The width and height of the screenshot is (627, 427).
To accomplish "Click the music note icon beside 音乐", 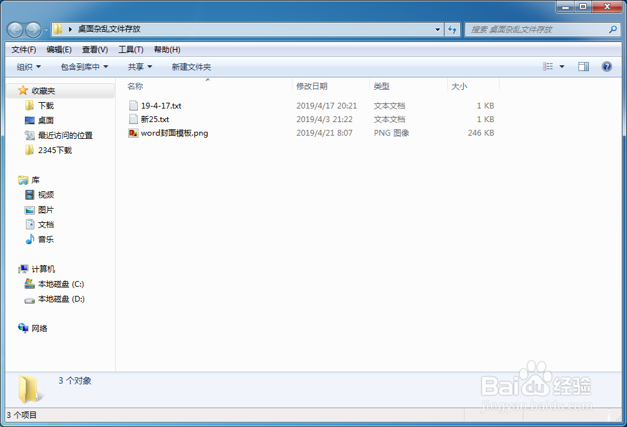I will click(x=30, y=239).
